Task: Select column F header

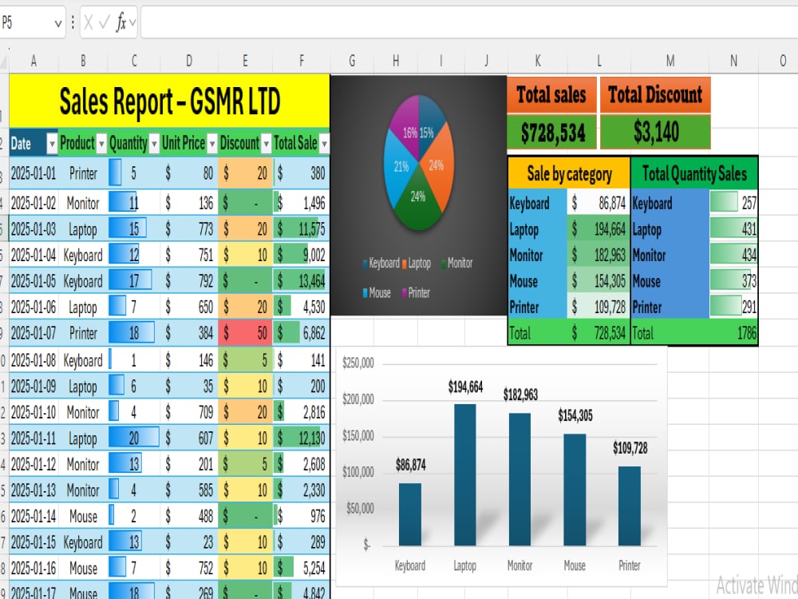Action: pos(302,61)
